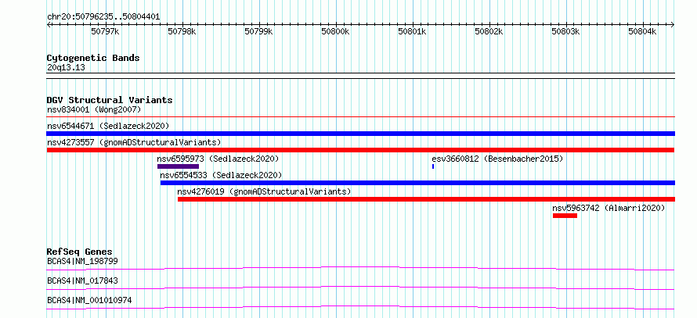Click the 50801k ruler tick label

[413, 31]
